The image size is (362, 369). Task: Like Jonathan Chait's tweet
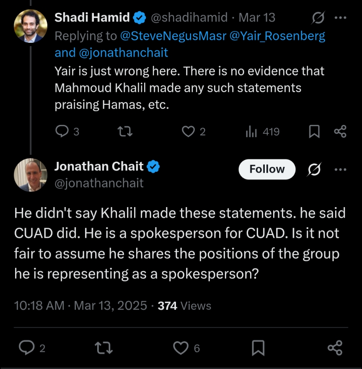(x=181, y=348)
